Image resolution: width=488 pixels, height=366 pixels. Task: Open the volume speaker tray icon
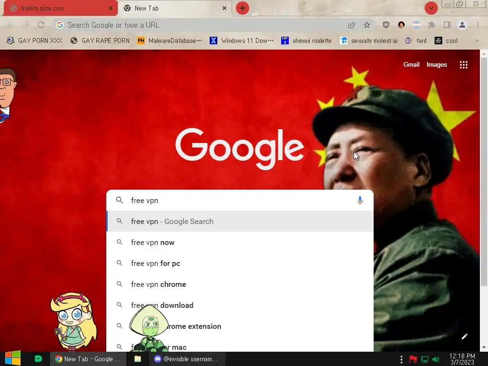pyautogui.click(x=436, y=359)
